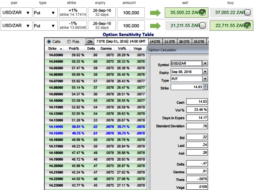Click the green arrow in the second row

(x=155, y=26)
